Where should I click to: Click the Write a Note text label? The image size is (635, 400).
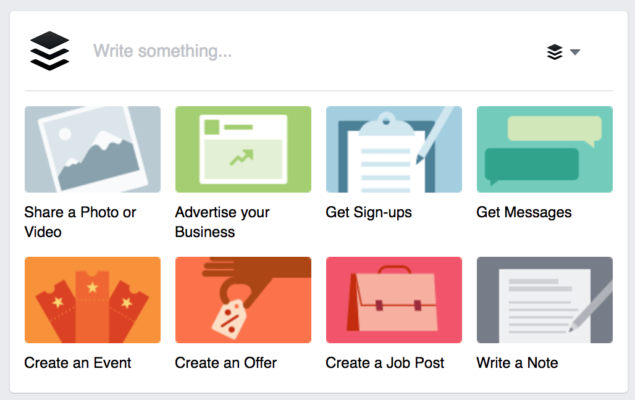point(517,363)
